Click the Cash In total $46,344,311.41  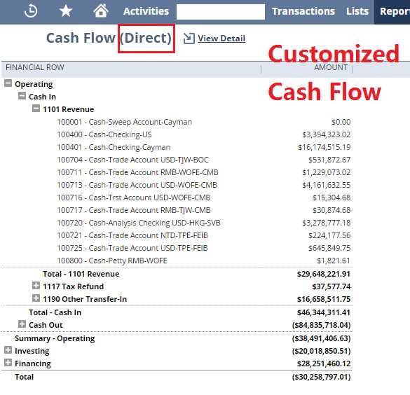(324, 312)
